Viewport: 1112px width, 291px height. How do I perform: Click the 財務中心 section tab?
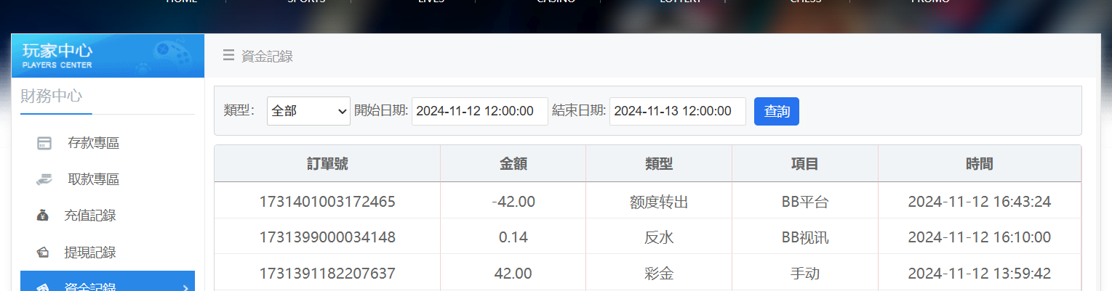pyautogui.click(x=52, y=96)
